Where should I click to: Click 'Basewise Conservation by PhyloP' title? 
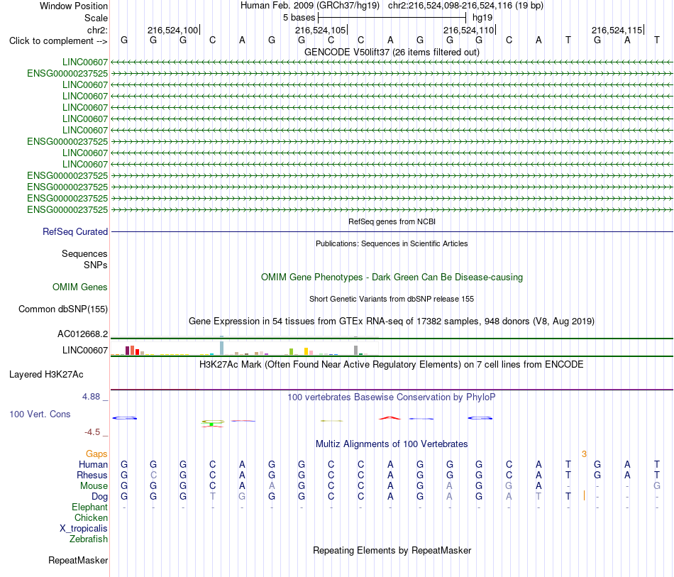(x=392, y=397)
